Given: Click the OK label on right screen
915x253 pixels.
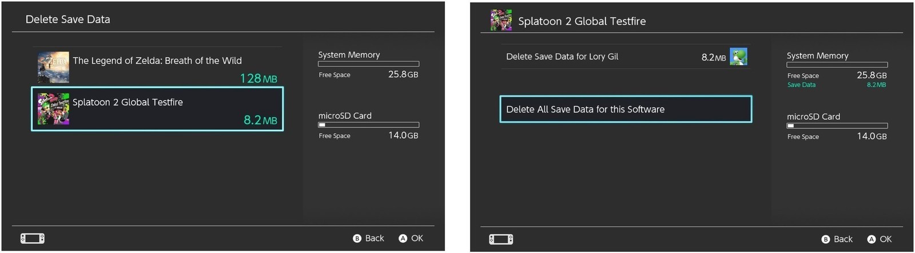Looking at the screenshot, I should 885,239.
